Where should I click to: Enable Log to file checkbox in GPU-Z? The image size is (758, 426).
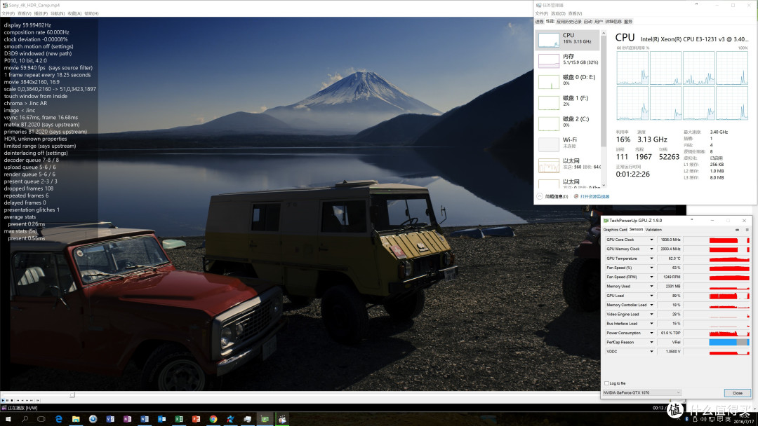(606, 383)
